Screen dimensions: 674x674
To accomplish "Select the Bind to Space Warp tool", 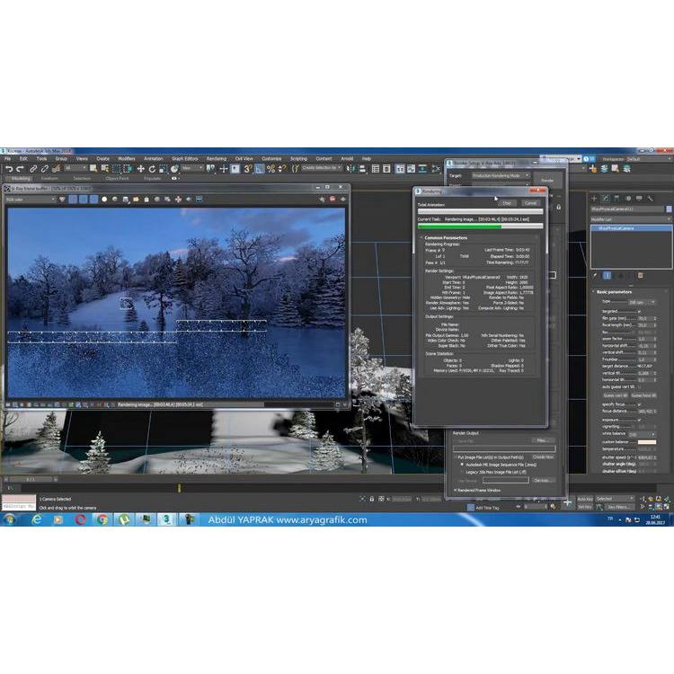I will click(x=56, y=169).
